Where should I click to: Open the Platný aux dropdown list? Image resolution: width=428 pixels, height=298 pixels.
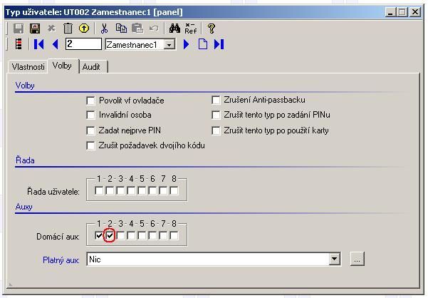coord(335,260)
